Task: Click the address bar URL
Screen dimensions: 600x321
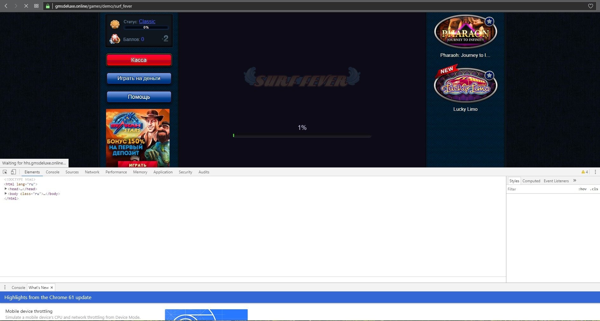Action: [x=94, y=6]
